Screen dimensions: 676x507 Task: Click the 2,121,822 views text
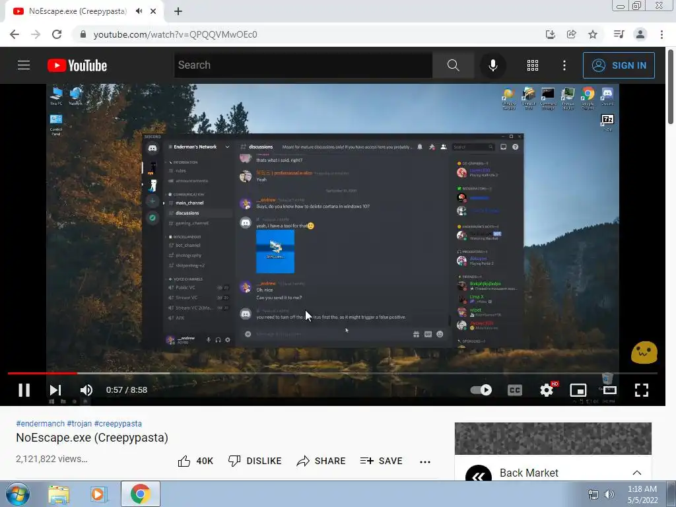click(51, 459)
